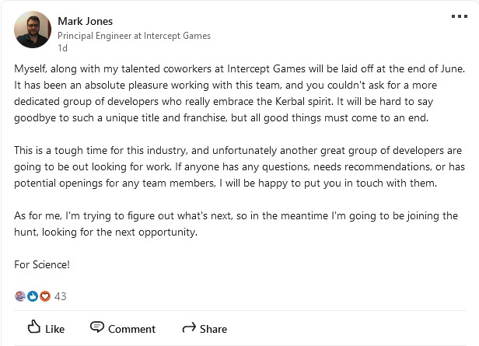The image size is (479, 346).
Task: Open Mark Jones's profile picture
Action: (x=33, y=30)
